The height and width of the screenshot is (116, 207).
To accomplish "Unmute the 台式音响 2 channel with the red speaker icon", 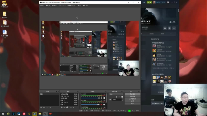I will coord(101,105).
